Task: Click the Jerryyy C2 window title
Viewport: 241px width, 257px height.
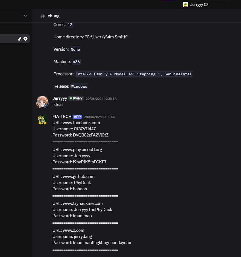Action: [199, 4]
